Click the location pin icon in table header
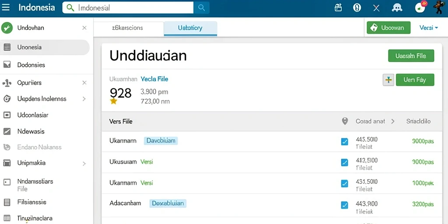This screenshot has height=224, width=448. [x=345, y=121]
